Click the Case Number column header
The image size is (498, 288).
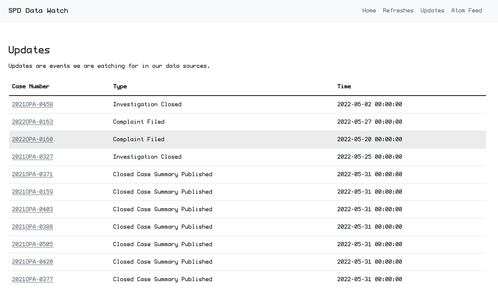(30, 86)
